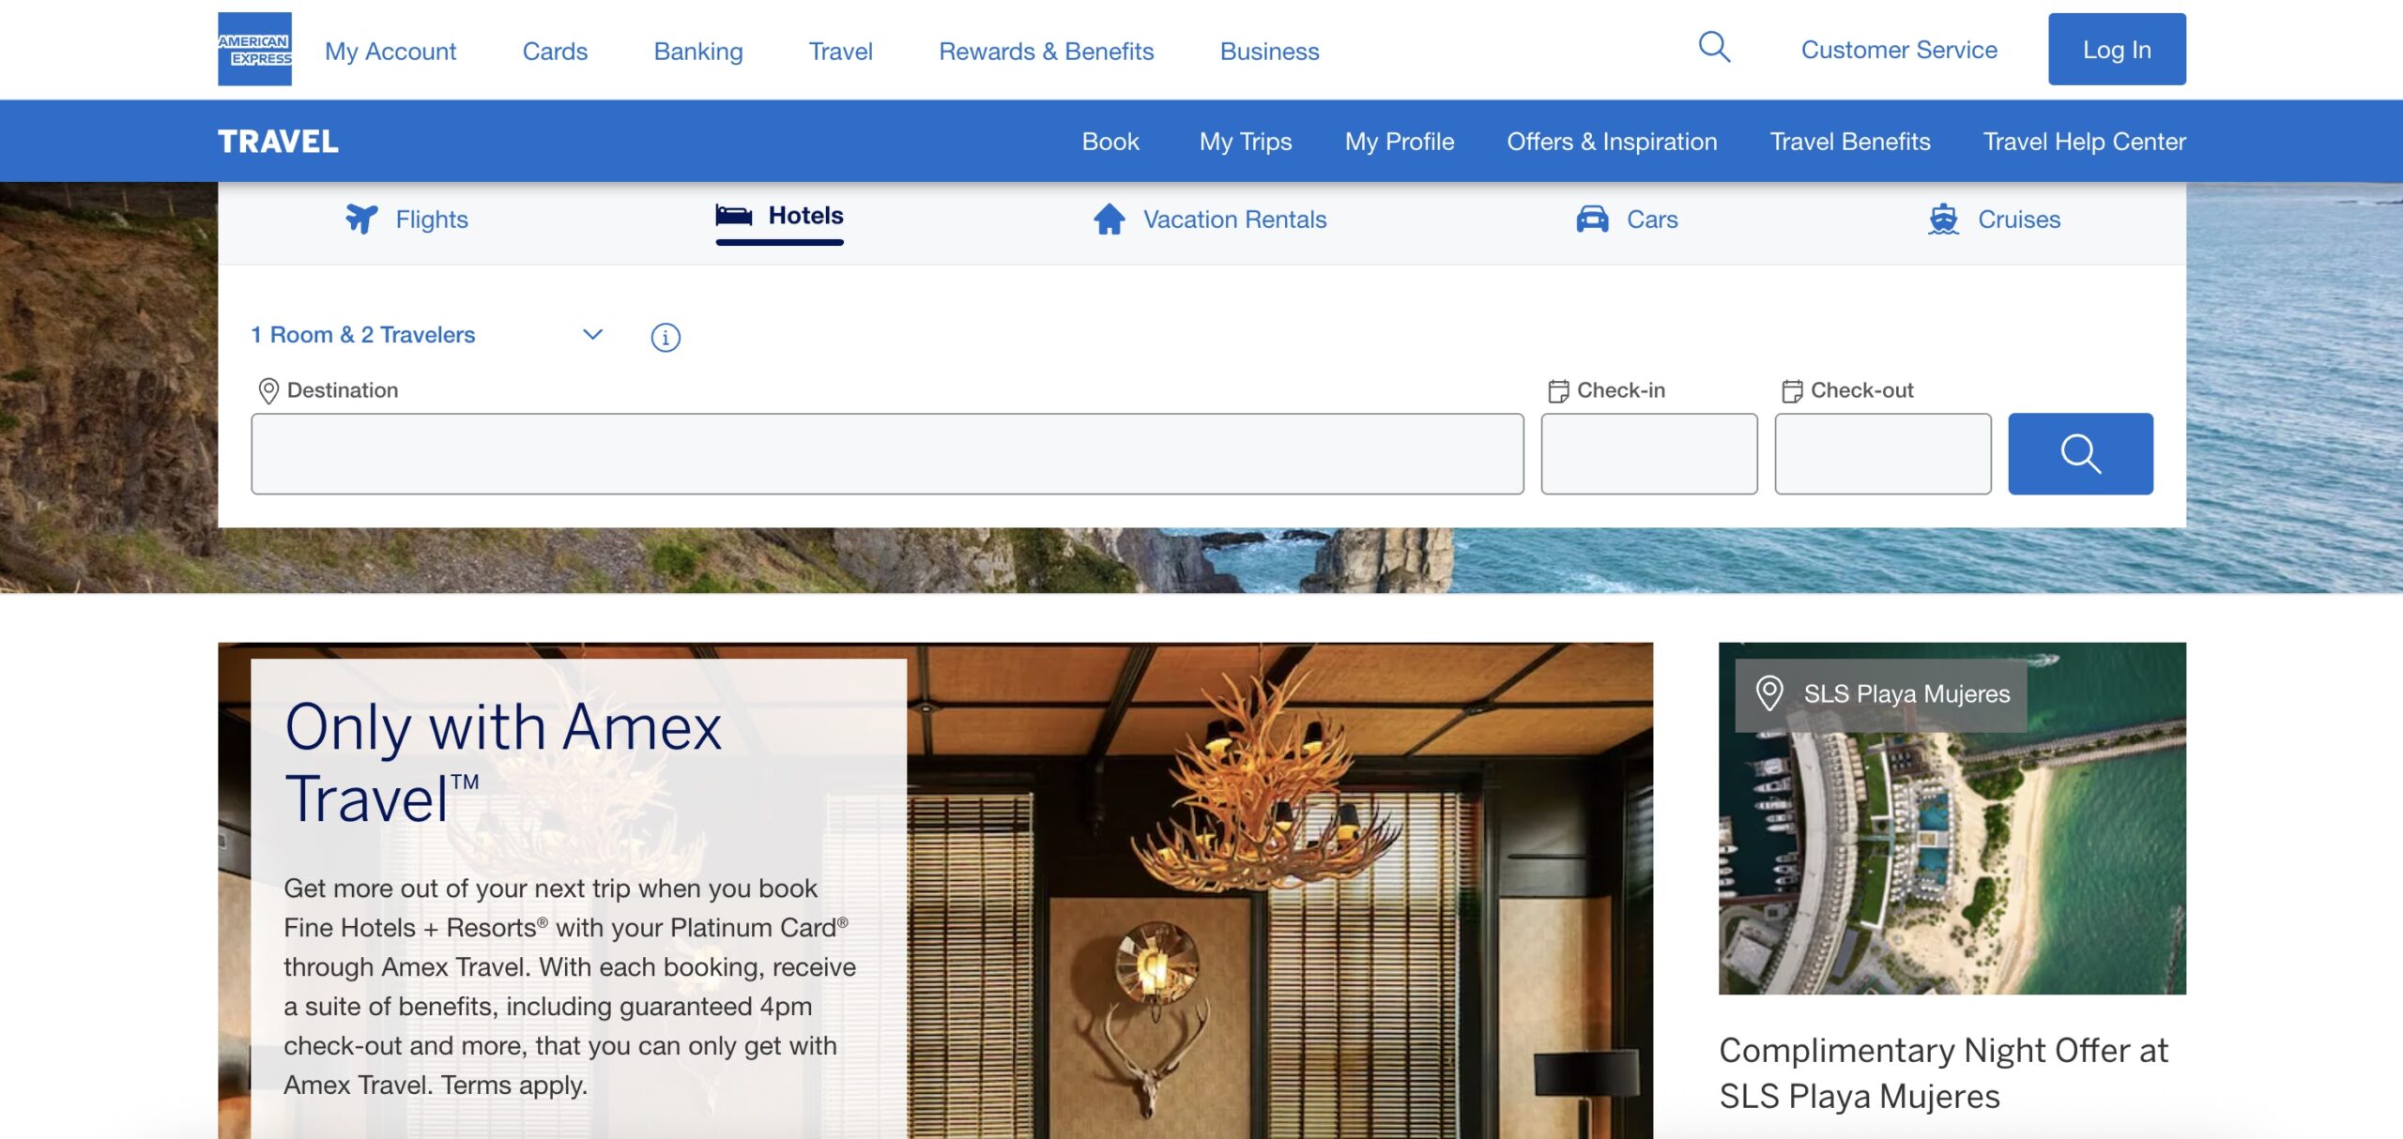Open the Customer Service link
This screenshot has width=2403, height=1139.
1898,50
